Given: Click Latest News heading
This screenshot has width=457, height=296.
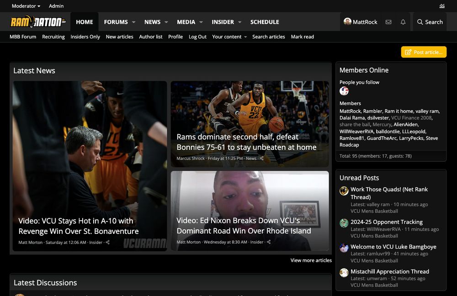Looking at the screenshot, I should click(34, 70).
